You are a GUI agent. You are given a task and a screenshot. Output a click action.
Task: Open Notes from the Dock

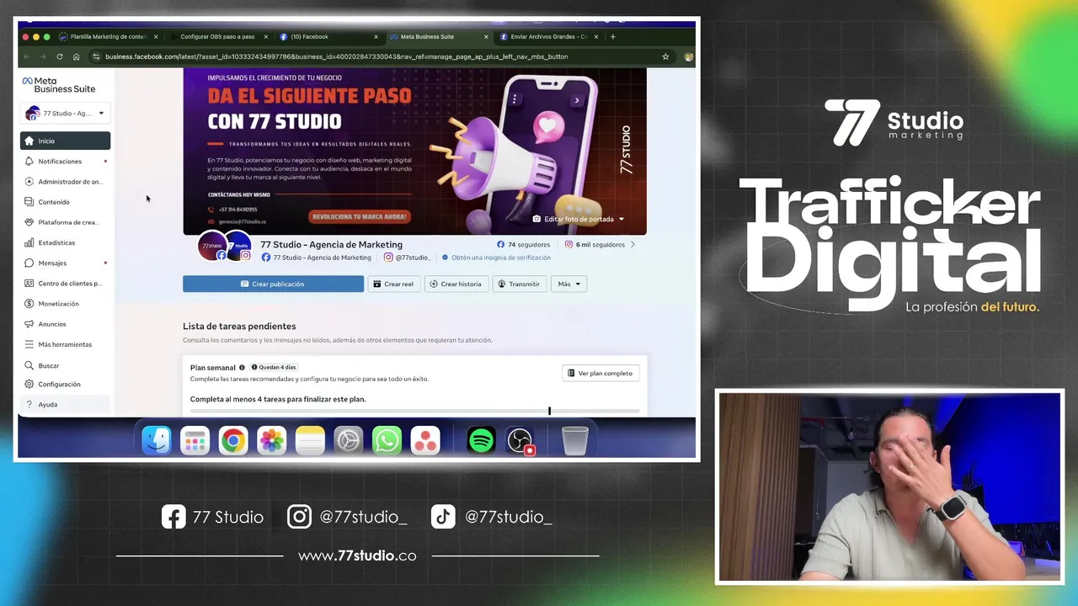point(310,440)
